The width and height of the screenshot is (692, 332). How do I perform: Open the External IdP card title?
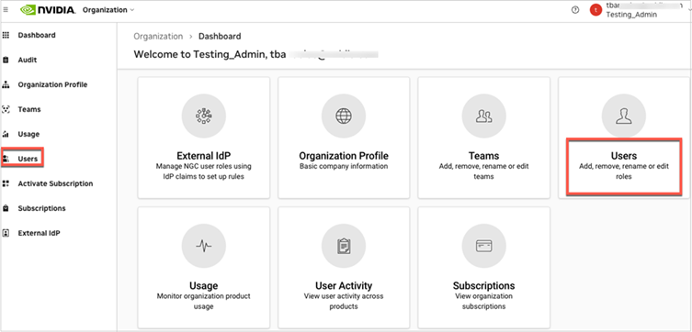click(x=204, y=156)
